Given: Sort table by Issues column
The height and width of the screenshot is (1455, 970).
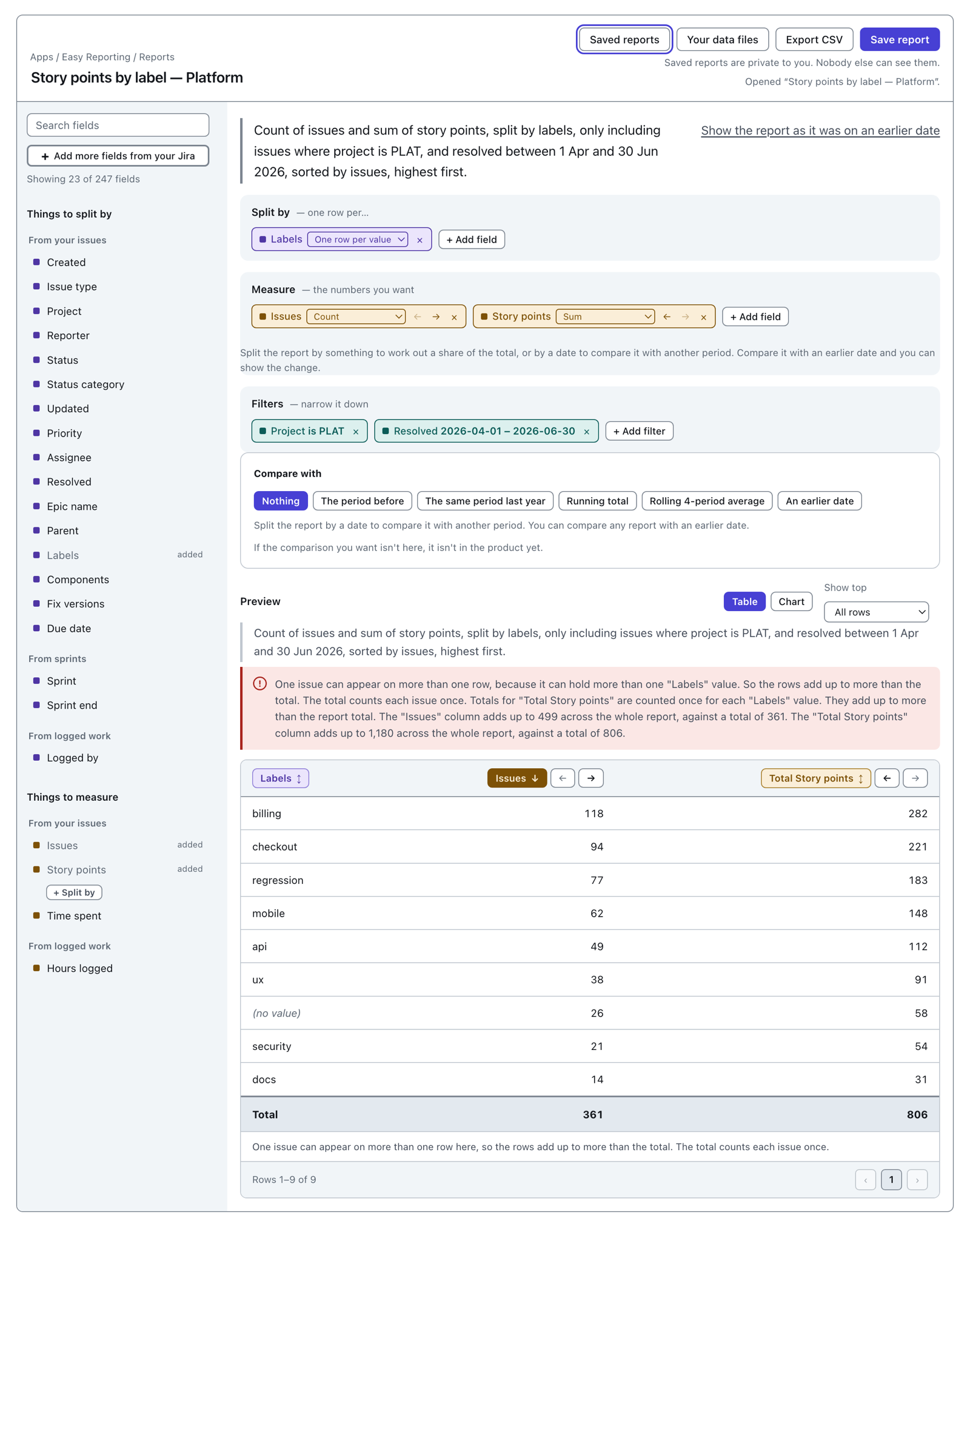Looking at the screenshot, I should [x=517, y=778].
